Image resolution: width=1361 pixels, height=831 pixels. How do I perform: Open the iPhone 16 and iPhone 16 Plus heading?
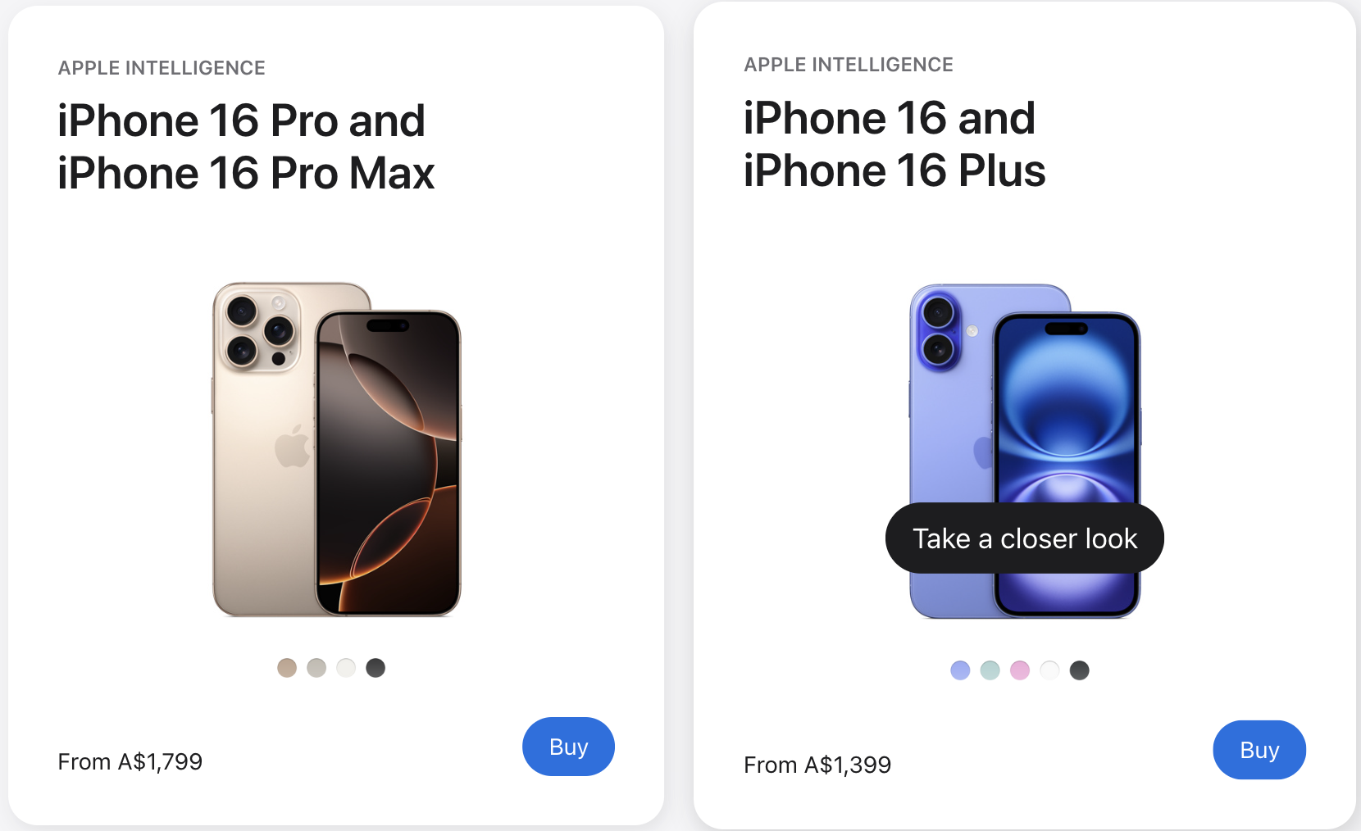894,144
